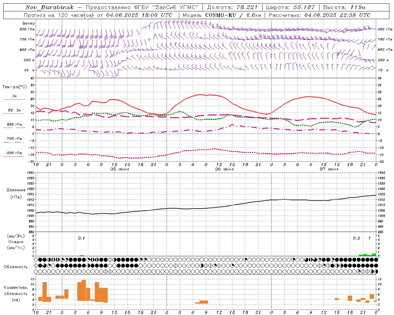Click the '(мм/1ч.)' precipitation unit label
The image size is (394, 315).
tap(16, 248)
